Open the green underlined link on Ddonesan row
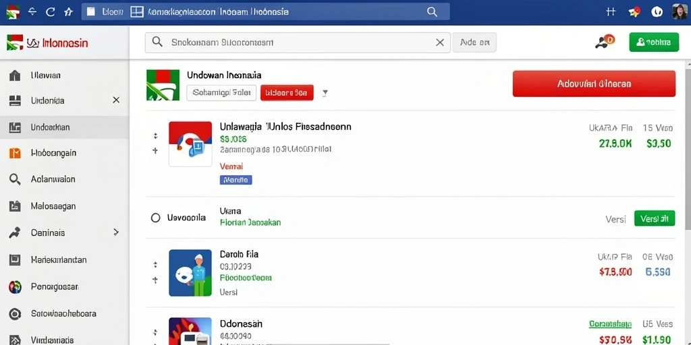The image size is (691, 345). coord(610,324)
